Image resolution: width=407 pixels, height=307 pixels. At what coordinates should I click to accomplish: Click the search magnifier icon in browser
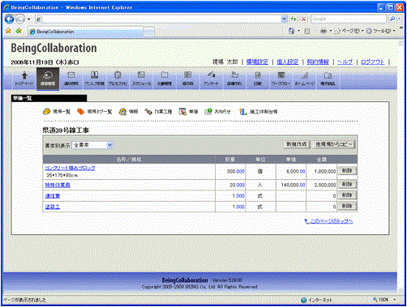[392, 19]
